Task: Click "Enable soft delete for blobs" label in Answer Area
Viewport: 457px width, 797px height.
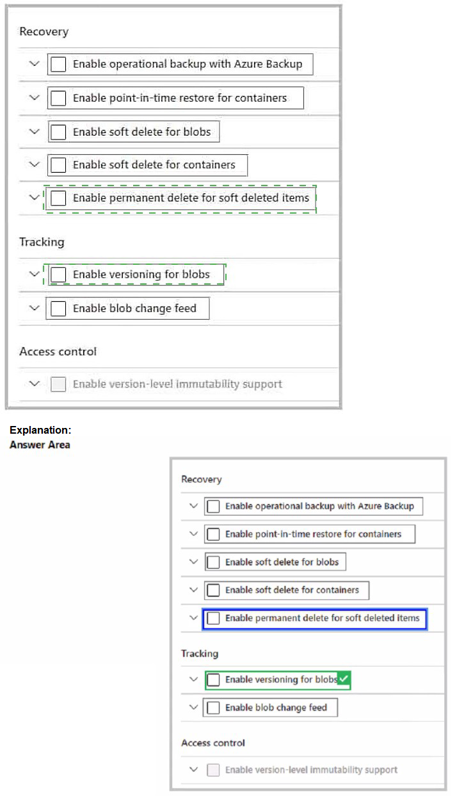Action: (x=282, y=562)
